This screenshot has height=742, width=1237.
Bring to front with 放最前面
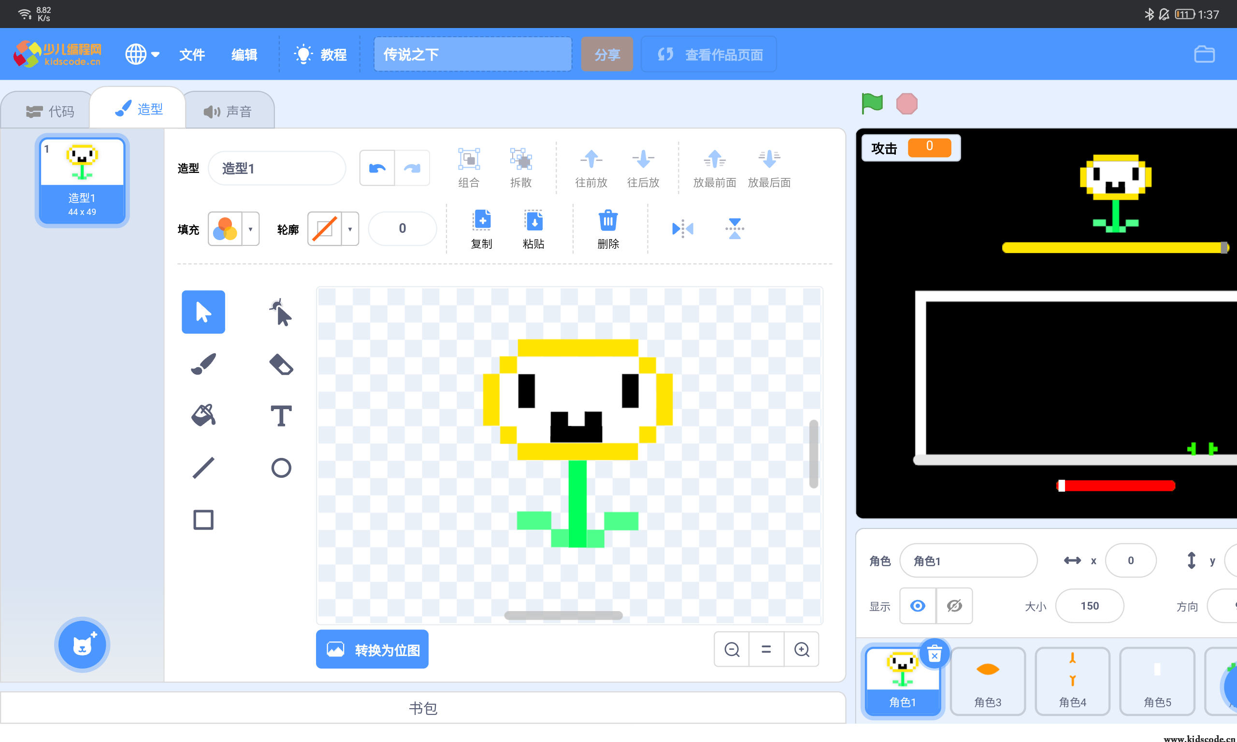(x=715, y=168)
